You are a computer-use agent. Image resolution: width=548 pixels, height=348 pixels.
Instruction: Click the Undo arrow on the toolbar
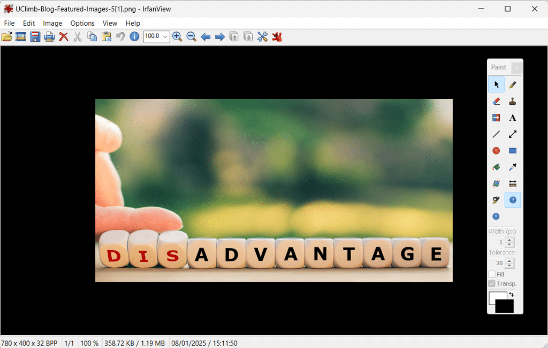coord(120,36)
